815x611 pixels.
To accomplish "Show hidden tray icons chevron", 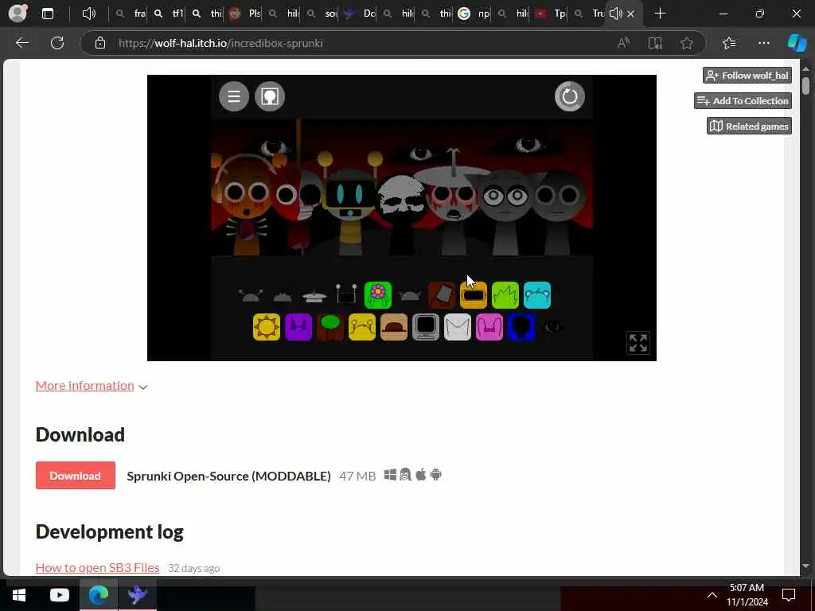I will click(x=712, y=595).
